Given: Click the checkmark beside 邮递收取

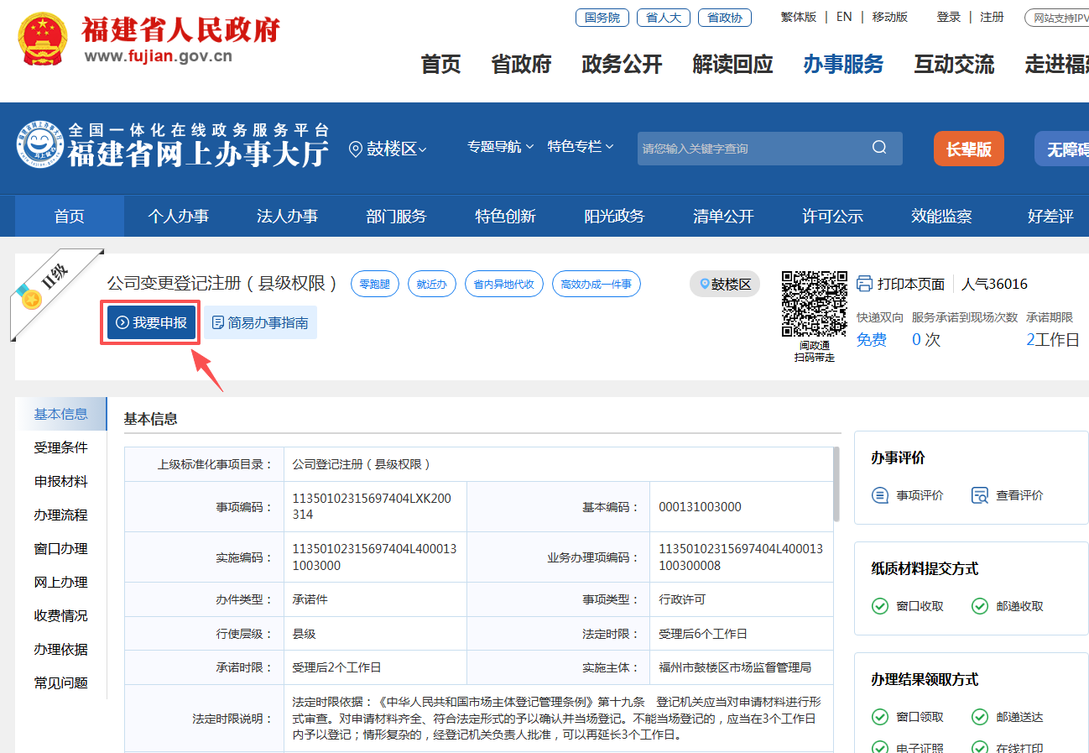Looking at the screenshot, I should [979, 604].
